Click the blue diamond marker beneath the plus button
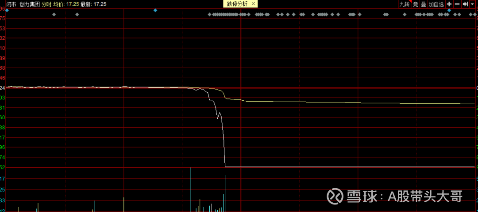Screen dimensions: 478x212 pyautogui.click(x=449, y=10)
